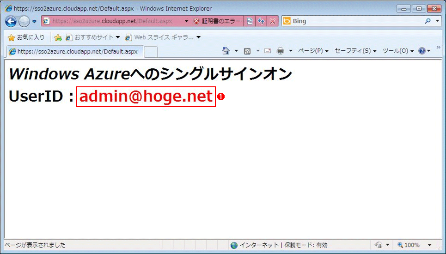Close the Internet Explorer window
Image resolution: width=446 pixels, height=254 pixels.
coord(434,8)
